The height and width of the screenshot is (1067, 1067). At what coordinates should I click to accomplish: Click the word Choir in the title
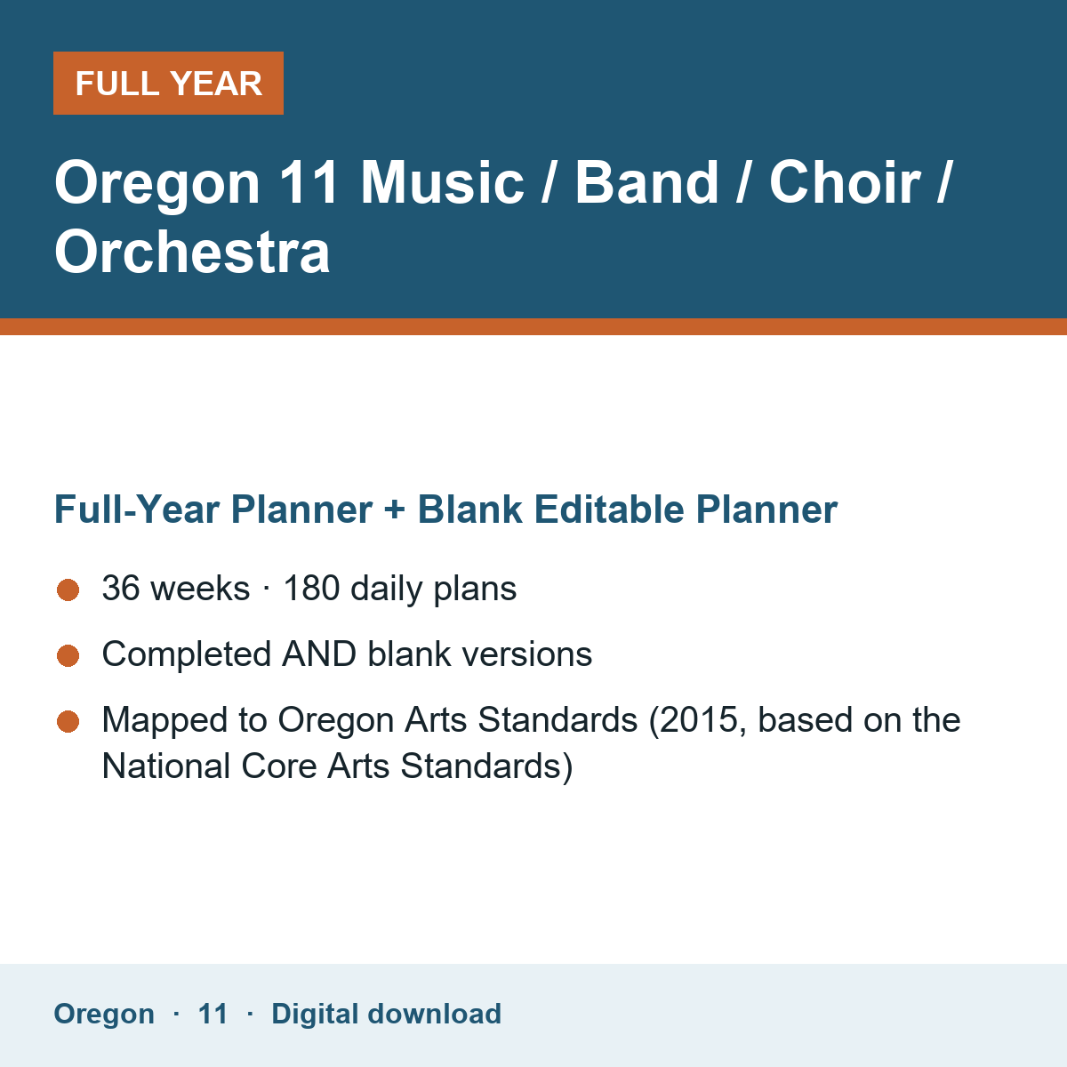click(x=844, y=182)
